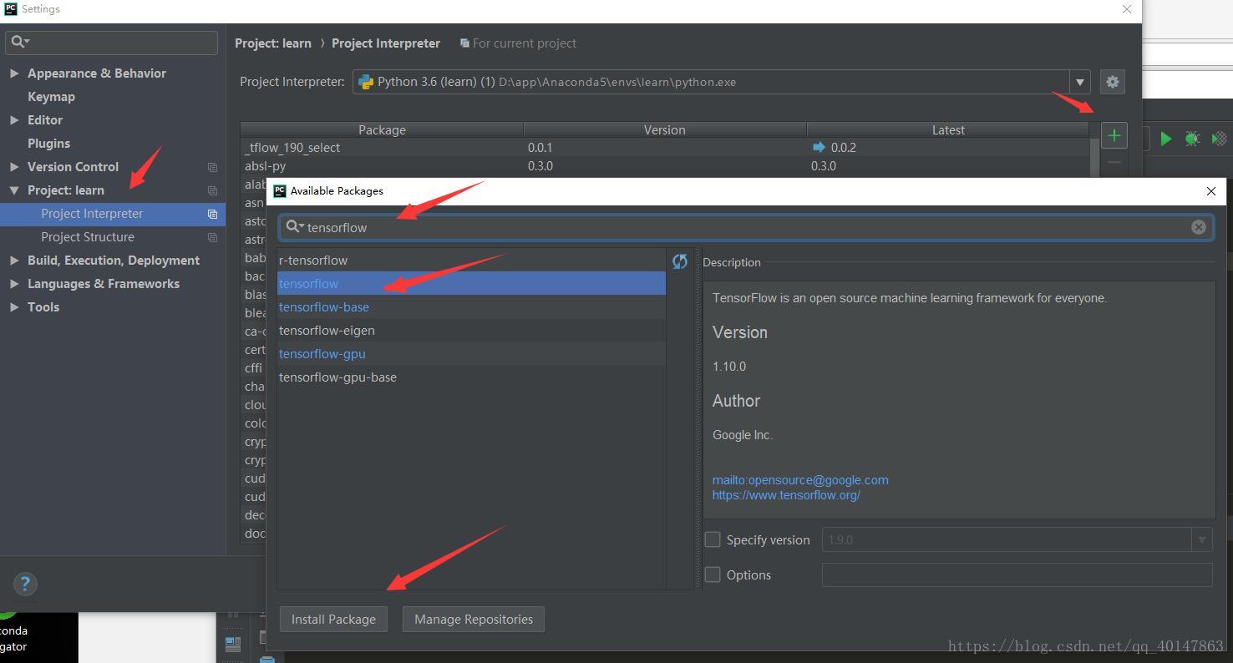
Task: Expand Languages & Frameworks section
Action: point(14,284)
